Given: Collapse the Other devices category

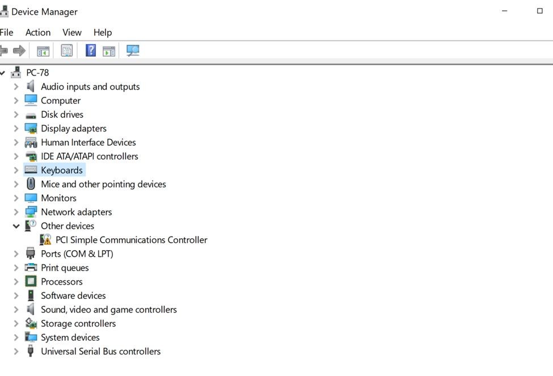Looking at the screenshot, I should (x=16, y=226).
